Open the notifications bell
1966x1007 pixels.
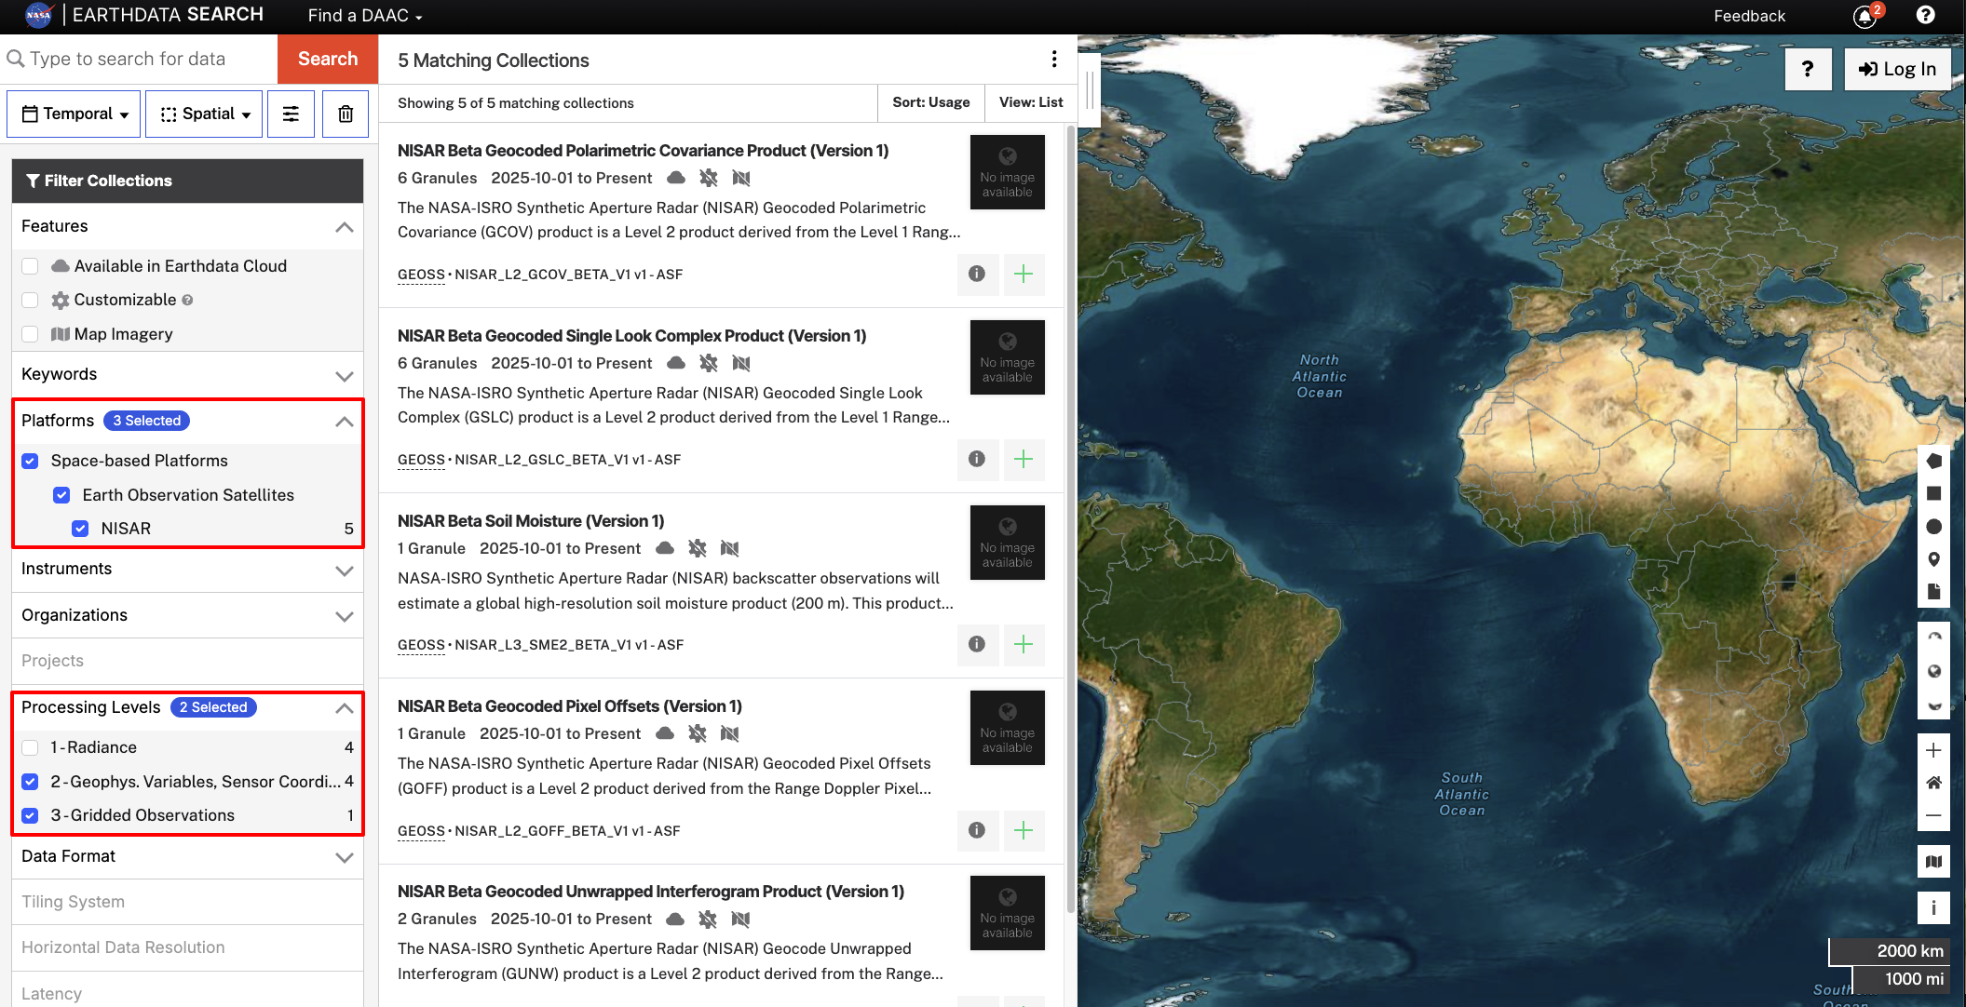pyautogui.click(x=1863, y=16)
